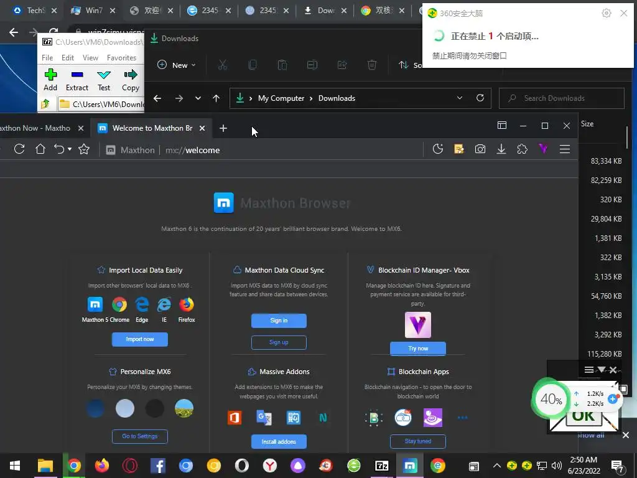
Task: Click the Stay tuned button
Action: click(x=418, y=441)
